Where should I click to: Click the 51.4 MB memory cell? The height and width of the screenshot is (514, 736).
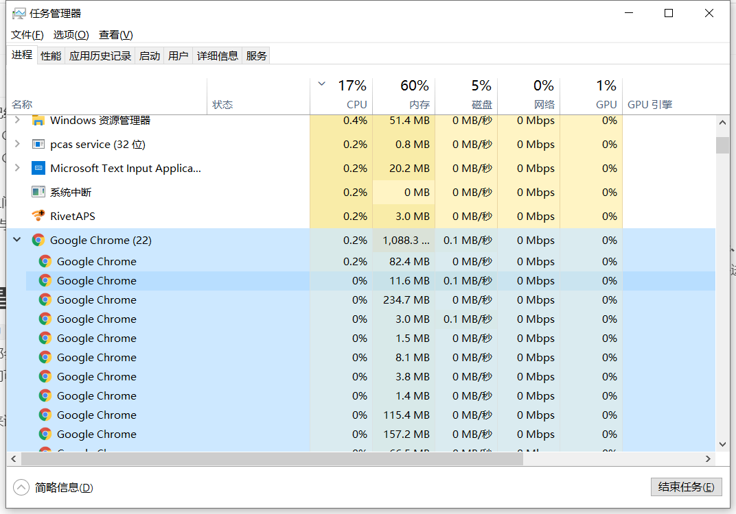click(x=404, y=121)
